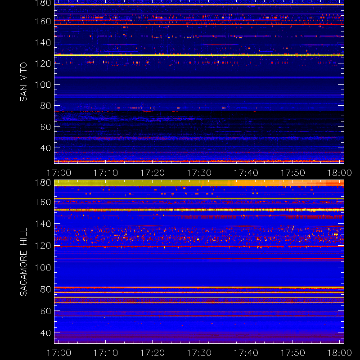Select 17:20 label under San Vito plot
The image size is (360, 360).
point(152,173)
